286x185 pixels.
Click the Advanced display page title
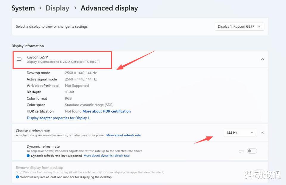tap(109, 8)
